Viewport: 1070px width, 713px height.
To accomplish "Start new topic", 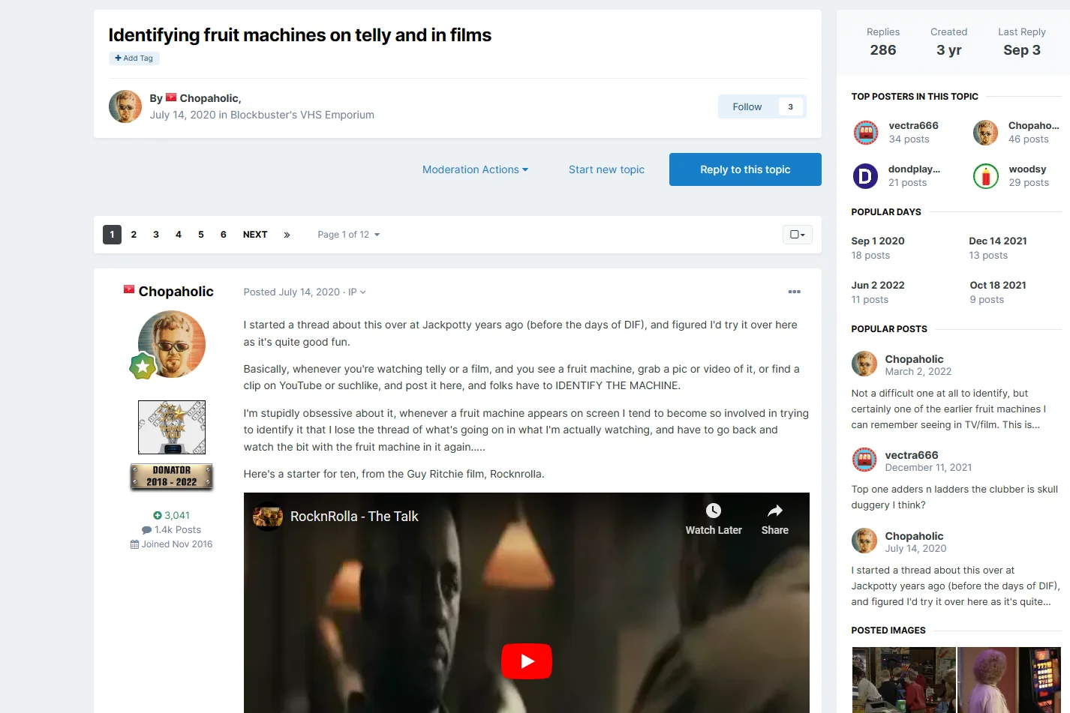I will point(606,169).
